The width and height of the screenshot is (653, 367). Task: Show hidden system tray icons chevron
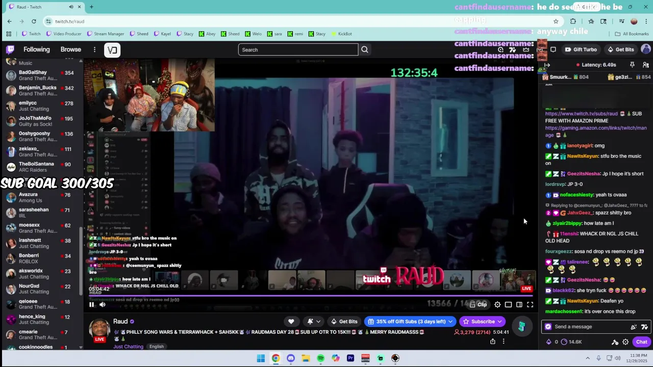[588, 358]
